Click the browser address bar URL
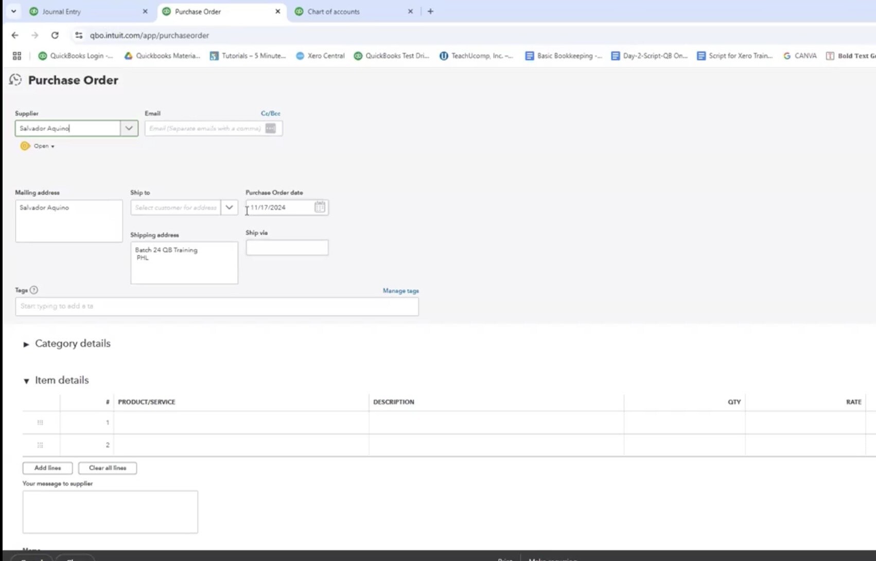Screen dimensions: 876x561 tap(149, 36)
